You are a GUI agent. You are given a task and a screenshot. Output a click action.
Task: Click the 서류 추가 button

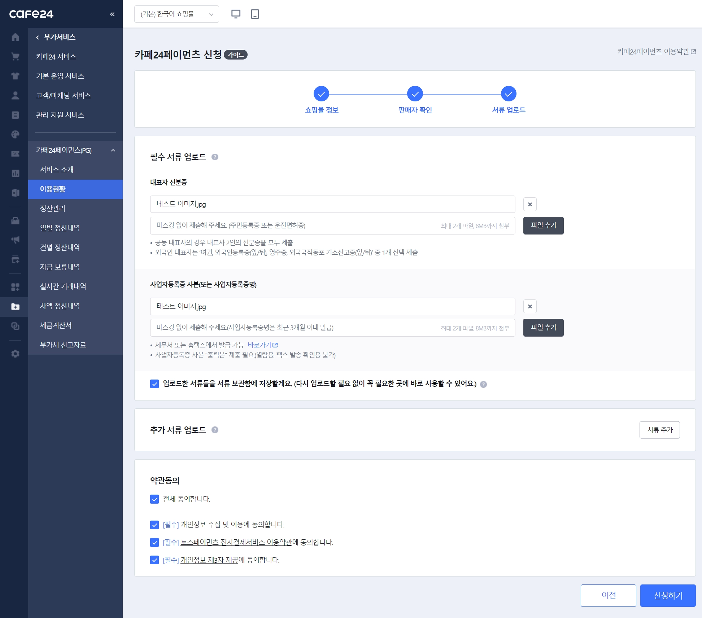tap(659, 430)
